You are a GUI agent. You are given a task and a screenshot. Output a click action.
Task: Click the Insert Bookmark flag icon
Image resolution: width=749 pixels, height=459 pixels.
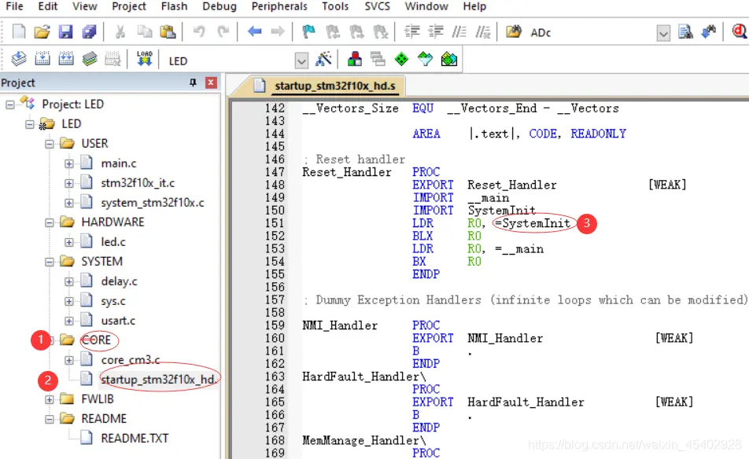click(309, 32)
